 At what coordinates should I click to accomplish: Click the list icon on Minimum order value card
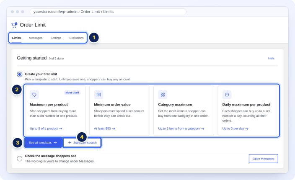[x=98, y=95]
